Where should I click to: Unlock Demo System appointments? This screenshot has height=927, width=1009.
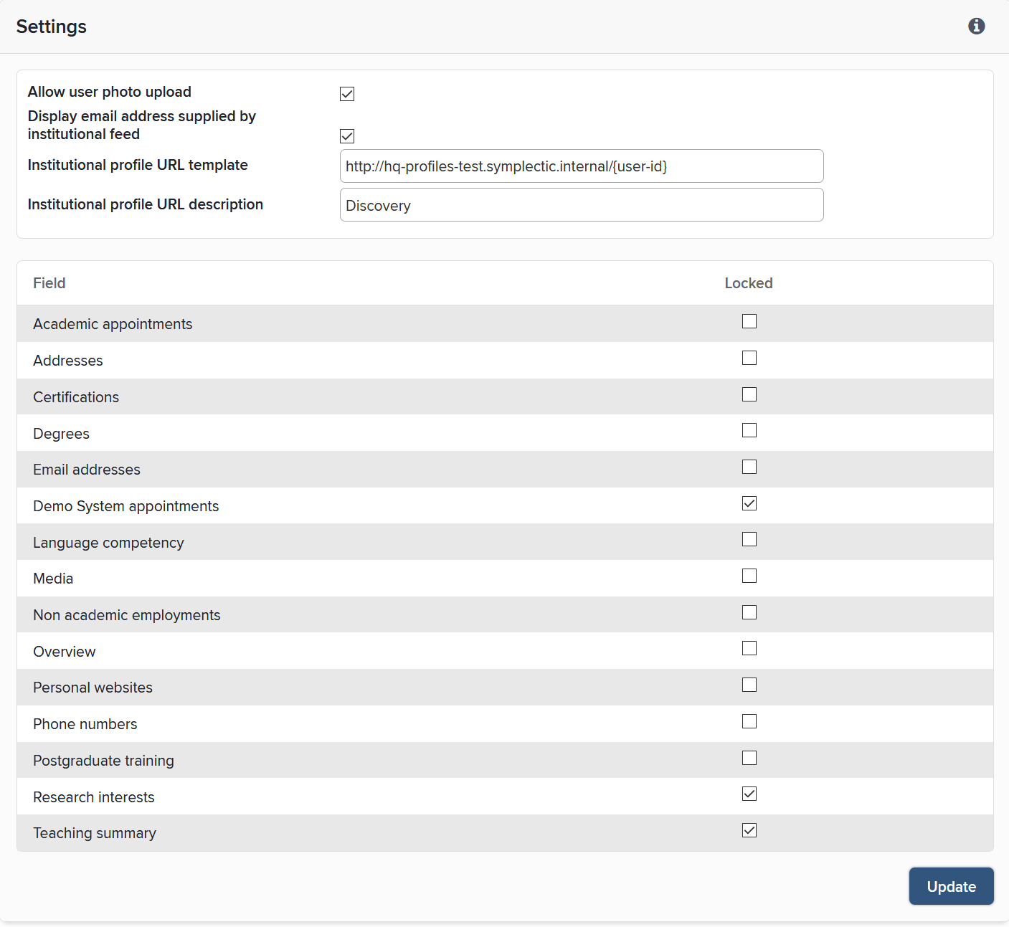749,503
